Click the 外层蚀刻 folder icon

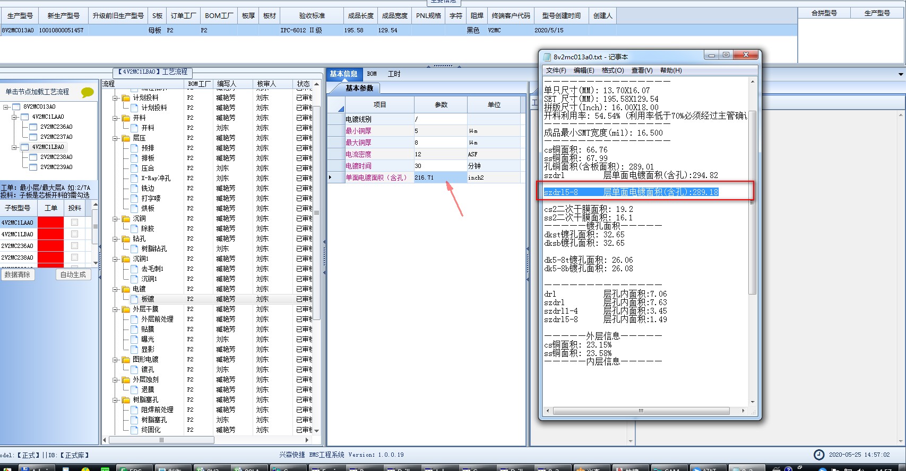point(126,380)
